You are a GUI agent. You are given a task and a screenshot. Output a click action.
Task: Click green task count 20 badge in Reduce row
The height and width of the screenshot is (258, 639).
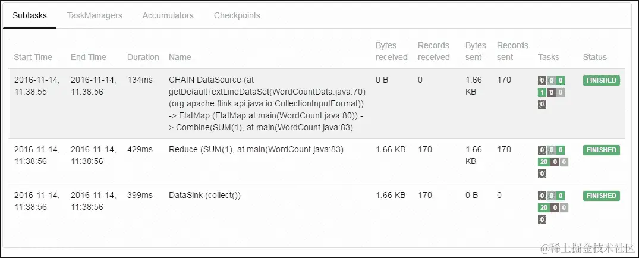tap(544, 162)
